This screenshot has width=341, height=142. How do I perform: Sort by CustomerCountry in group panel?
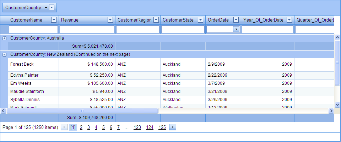[23, 7]
